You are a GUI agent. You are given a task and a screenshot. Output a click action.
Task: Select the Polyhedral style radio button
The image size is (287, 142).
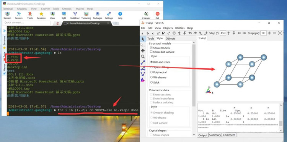152,72
